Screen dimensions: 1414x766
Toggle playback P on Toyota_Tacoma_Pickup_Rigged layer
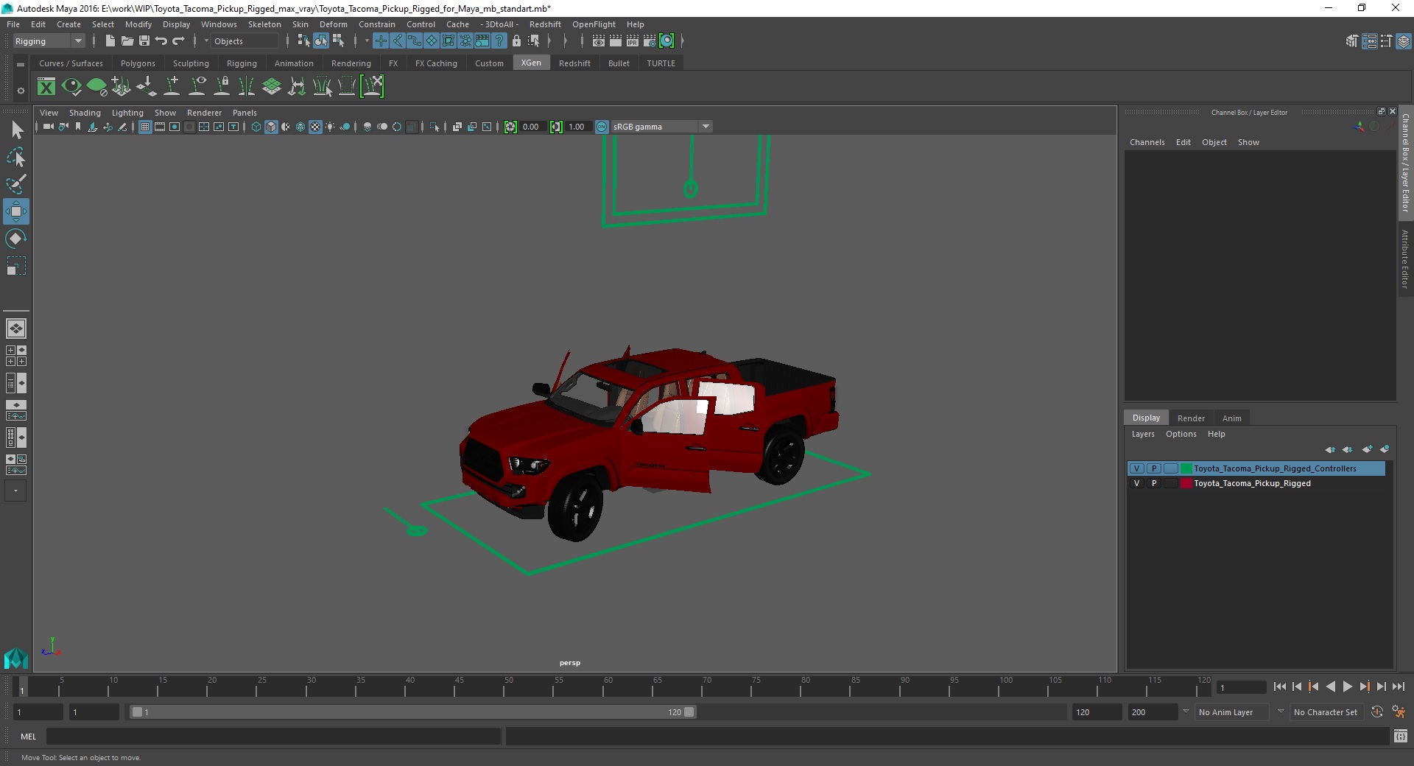(x=1154, y=483)
